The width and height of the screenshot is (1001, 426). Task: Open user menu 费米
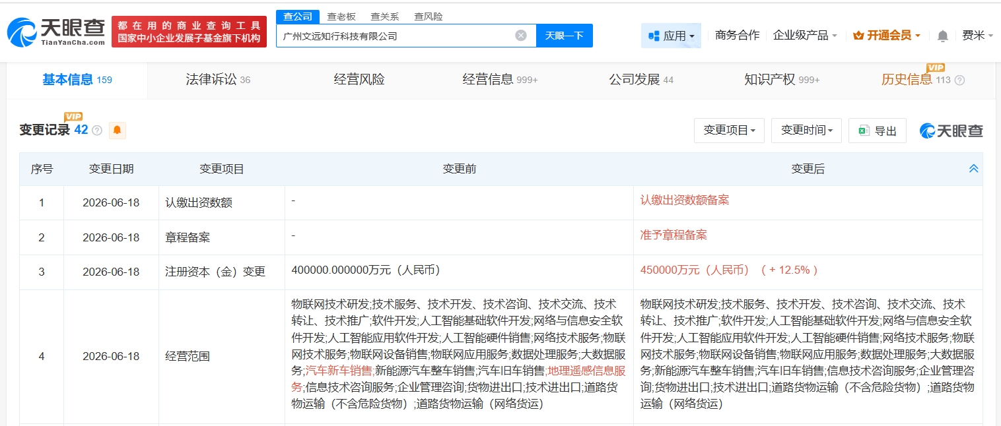[x=977, y=36]
